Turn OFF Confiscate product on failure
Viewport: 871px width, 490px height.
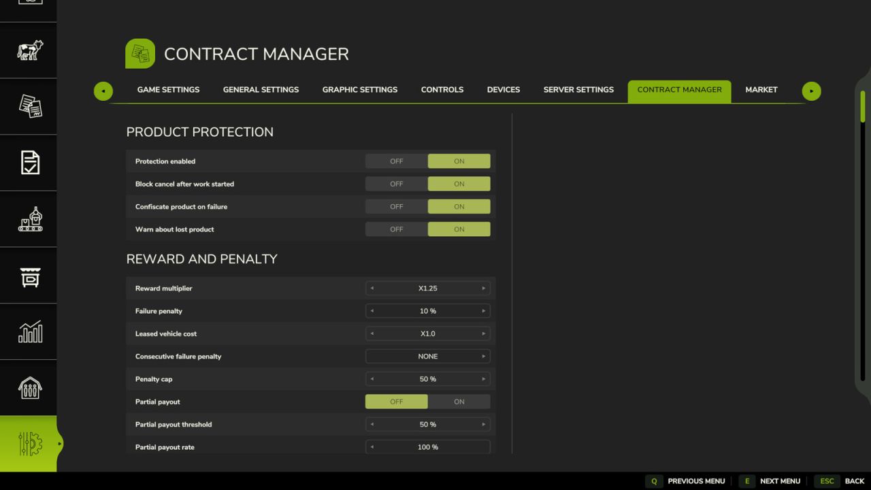click(x=397, y=206)
